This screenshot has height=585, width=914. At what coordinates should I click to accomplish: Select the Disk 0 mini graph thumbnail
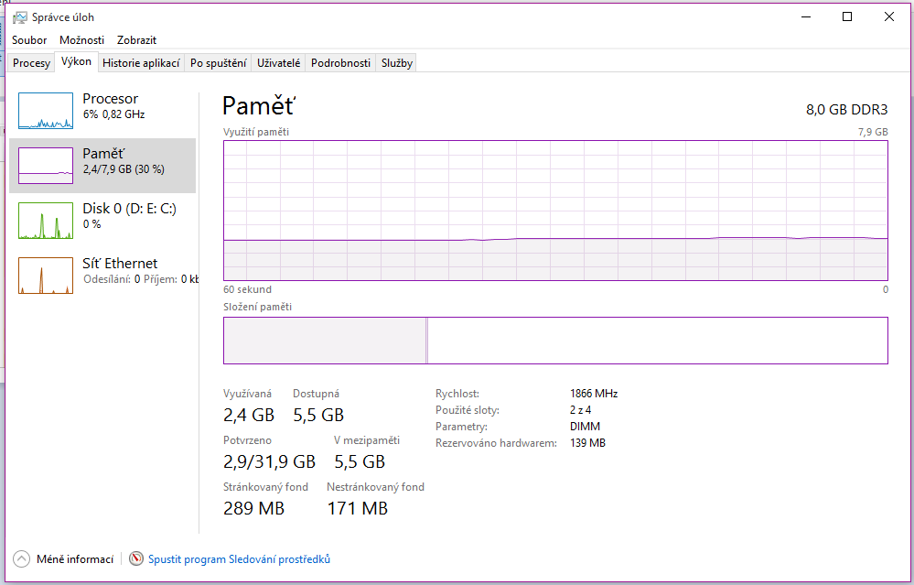[x=46, y=221]
